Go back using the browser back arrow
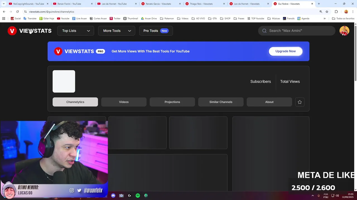The height and width of the screenshot is (200, 357). (4, 12)
